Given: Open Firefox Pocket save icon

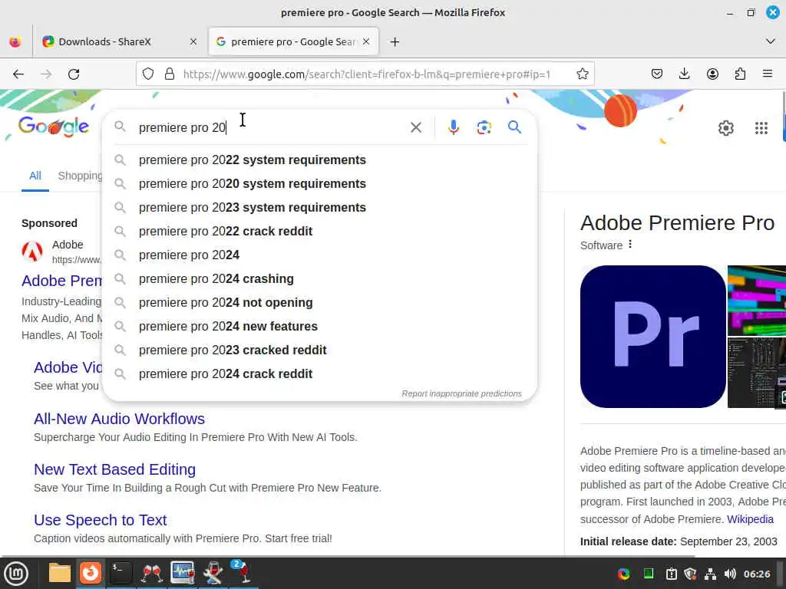Looking at the screenshot, I should [657, 74].
